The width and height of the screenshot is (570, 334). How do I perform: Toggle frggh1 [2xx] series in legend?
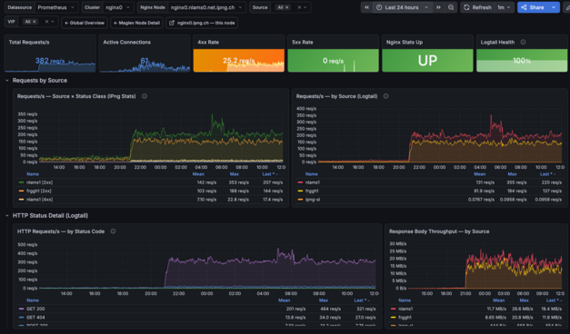pos(39,191)
